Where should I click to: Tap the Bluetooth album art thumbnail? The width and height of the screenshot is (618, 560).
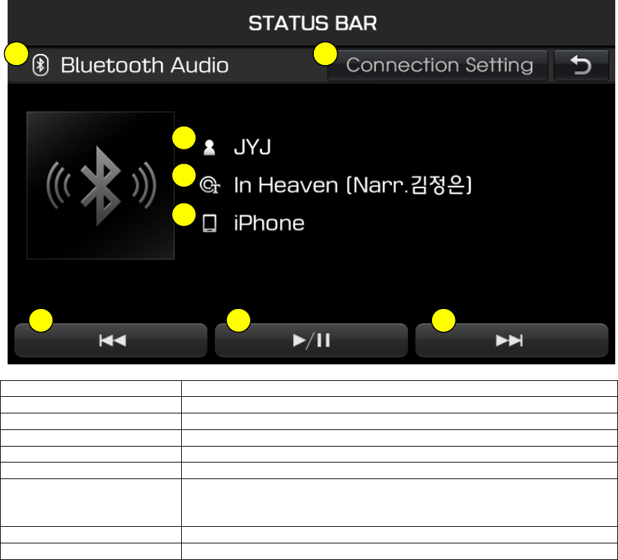coord(100,185)
